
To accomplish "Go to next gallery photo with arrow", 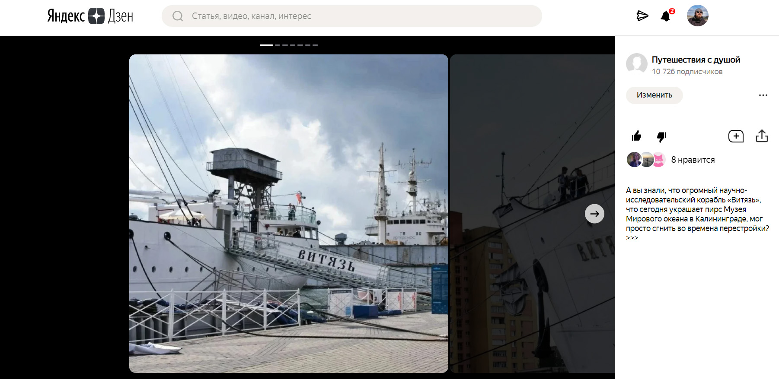I will (594, 214).
